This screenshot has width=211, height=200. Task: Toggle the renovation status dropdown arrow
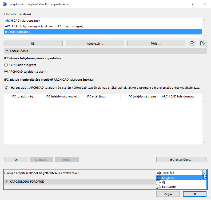tap(204, 173)
